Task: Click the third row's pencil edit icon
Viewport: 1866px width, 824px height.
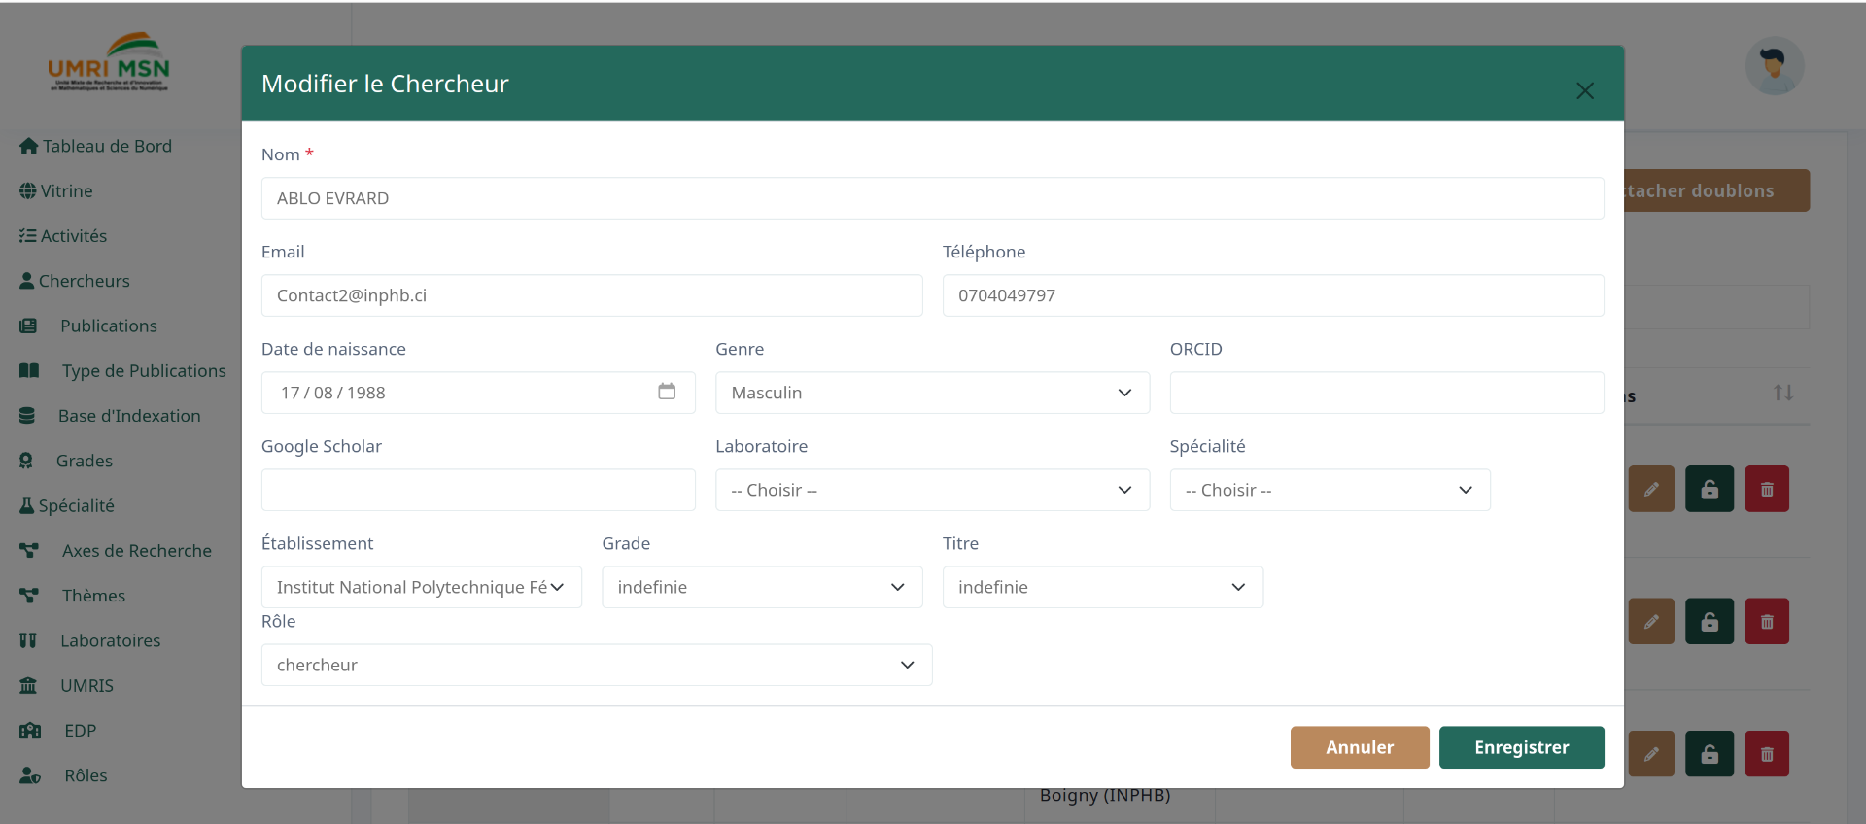Action: pos(1651,753)
